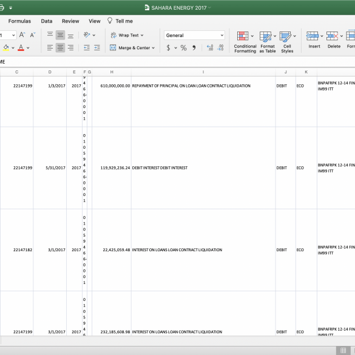Increase font size with larger A icon
Image resolution: width=355 pixels, height=355 pixels.
[22, 35]
